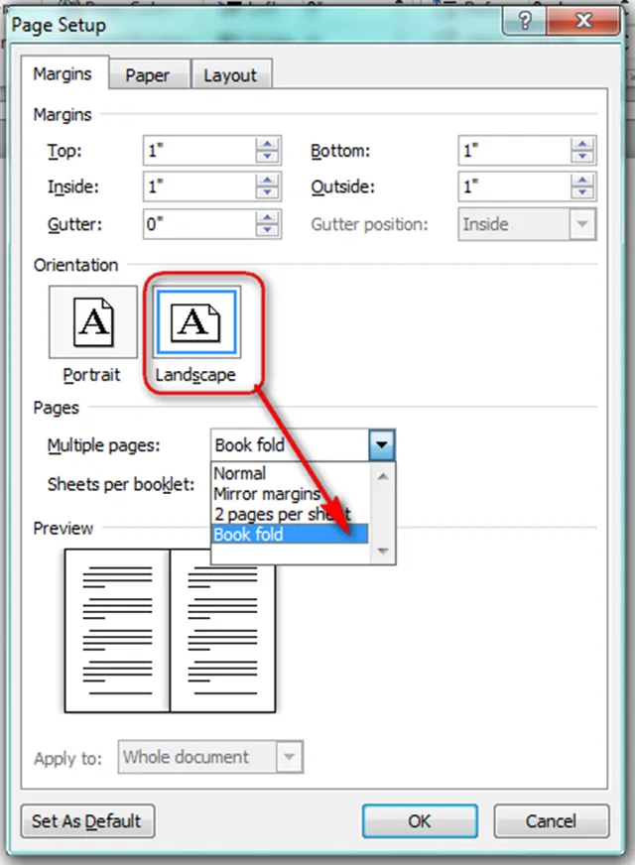
Task: Click the Set As Default button
Action: [87, 821]
